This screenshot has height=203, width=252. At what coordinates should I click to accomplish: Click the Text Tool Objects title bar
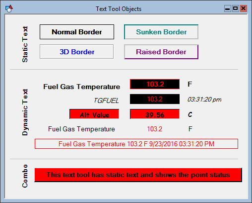pos(119,9)
